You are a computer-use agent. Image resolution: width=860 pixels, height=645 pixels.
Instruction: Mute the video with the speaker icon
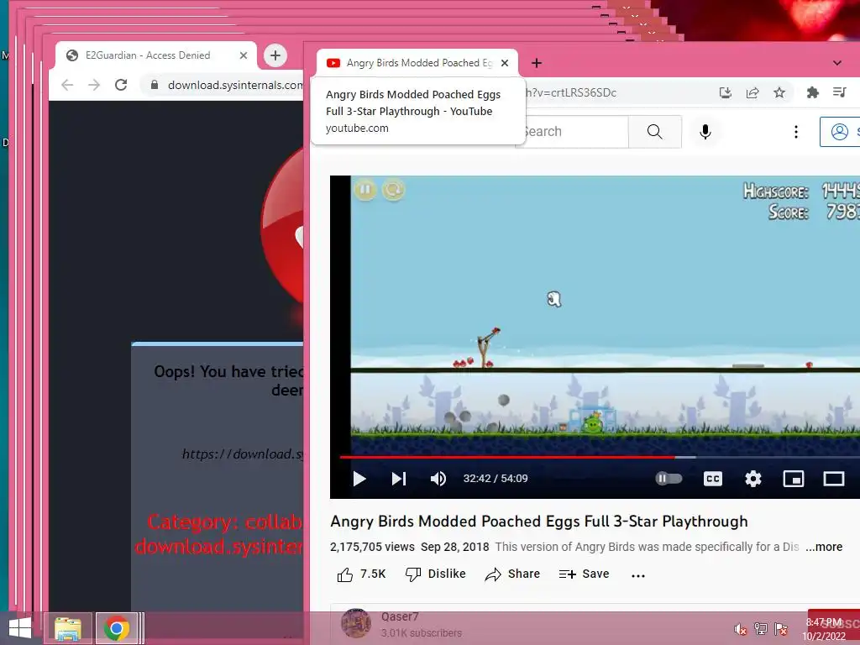click(438, 479)
